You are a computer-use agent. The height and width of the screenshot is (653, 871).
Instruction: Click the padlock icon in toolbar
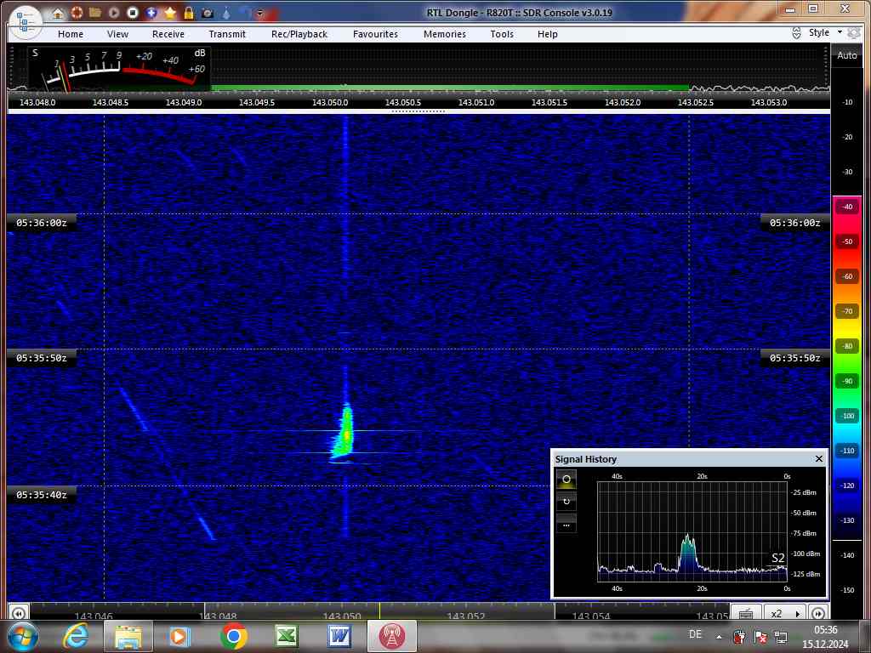pos(189,12)
